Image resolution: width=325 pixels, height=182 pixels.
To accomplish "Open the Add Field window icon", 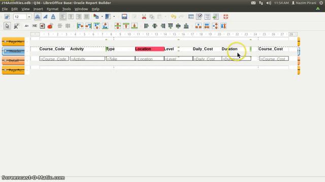I will pos(191,17).
